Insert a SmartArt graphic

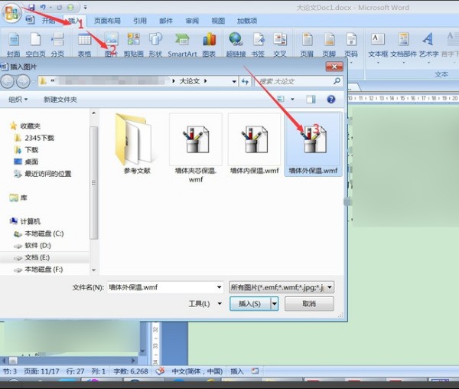(x=182, y=45)
